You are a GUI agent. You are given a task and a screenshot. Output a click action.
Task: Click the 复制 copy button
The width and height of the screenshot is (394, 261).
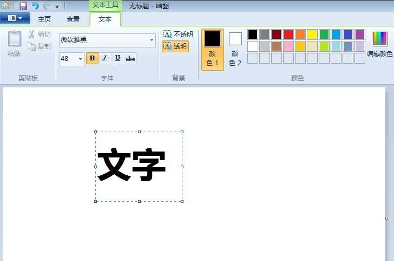point(40,46)
